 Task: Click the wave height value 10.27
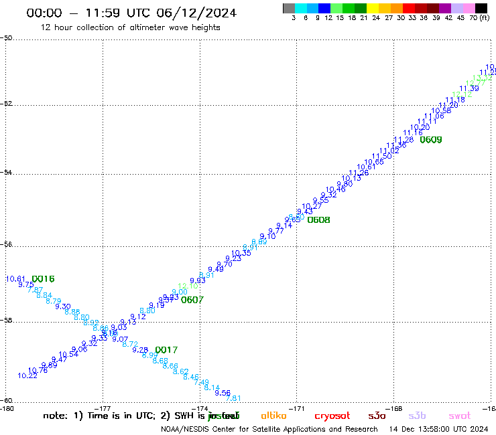(312, 206)
